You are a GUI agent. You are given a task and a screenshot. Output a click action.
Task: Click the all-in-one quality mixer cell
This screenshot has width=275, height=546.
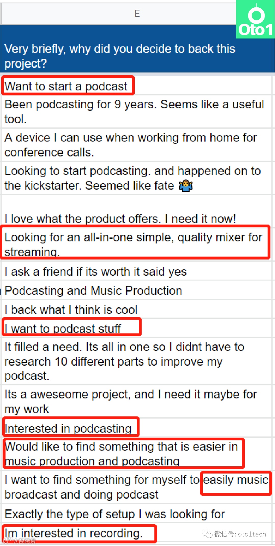[133, 244]
